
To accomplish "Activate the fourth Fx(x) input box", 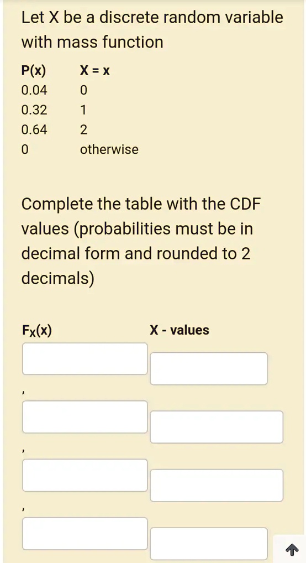I will (85, 534).
